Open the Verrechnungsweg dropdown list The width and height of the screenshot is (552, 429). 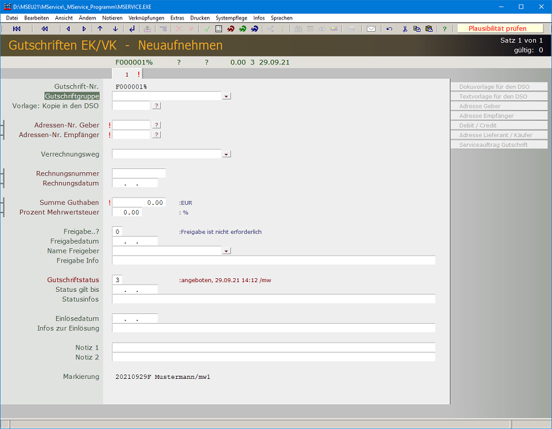point(226,155)
